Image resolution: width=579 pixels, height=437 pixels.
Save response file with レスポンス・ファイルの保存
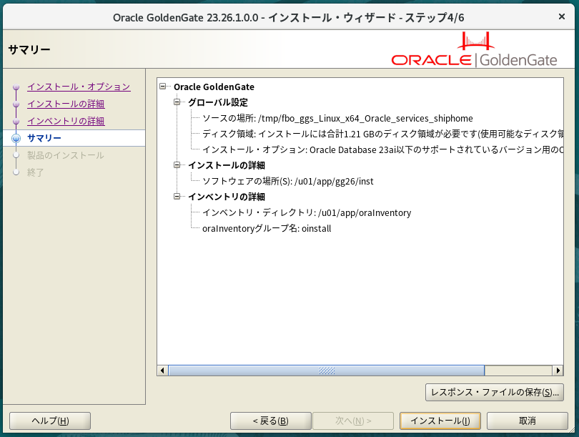(495, 392)
